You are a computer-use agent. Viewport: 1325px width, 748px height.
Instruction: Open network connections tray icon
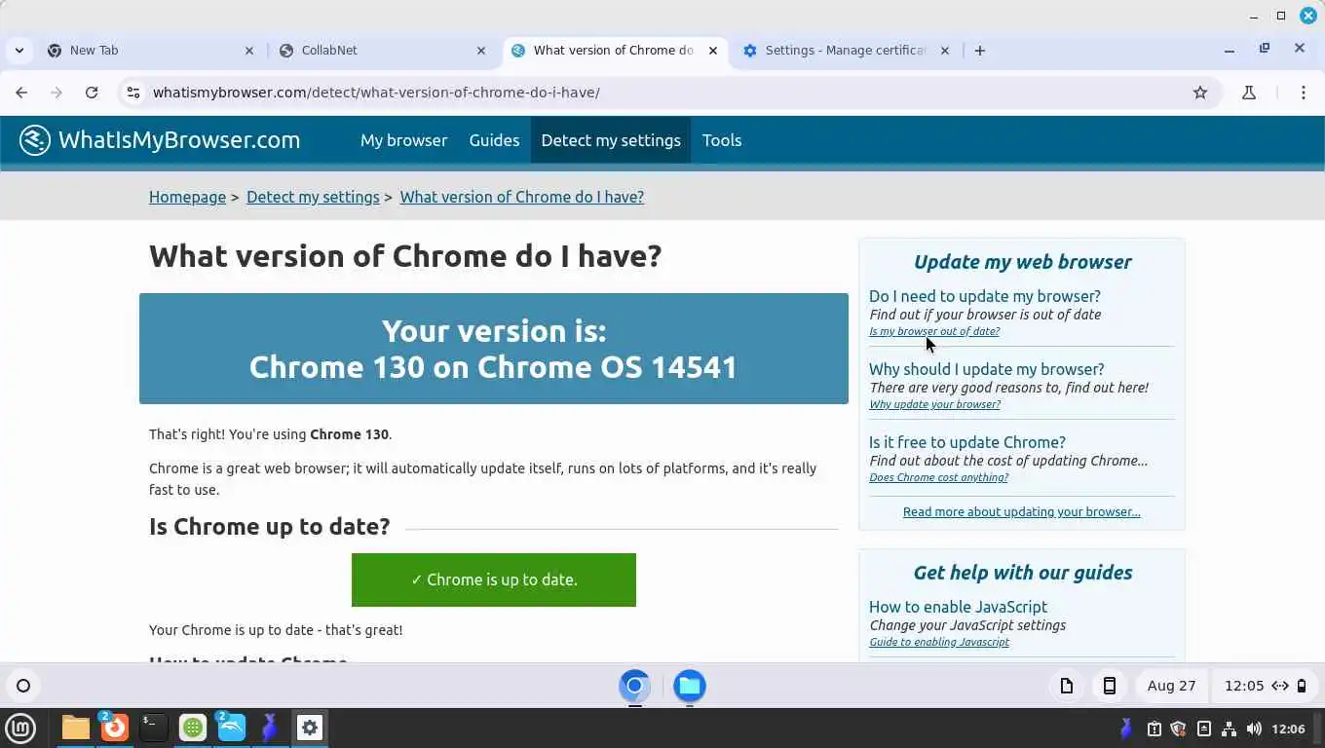pyautogui.click(x=1229, y=729)
